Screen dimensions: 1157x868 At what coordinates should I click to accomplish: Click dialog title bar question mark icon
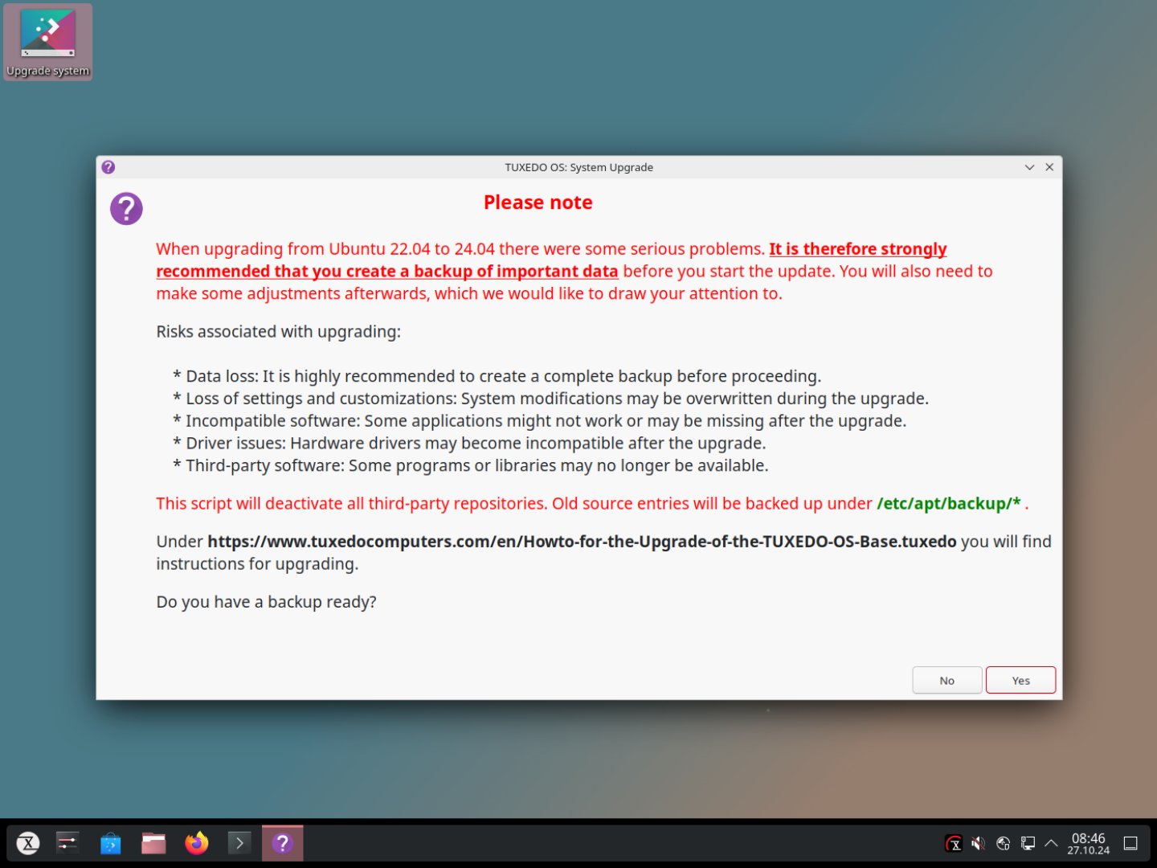(108, 167)
